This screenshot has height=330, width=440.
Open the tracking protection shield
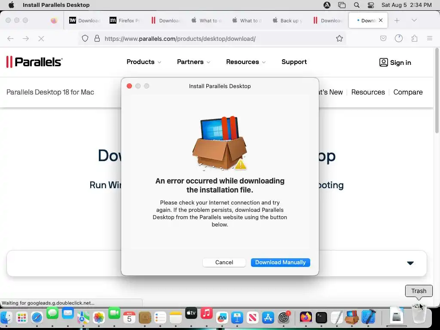(x=85, y=38)
